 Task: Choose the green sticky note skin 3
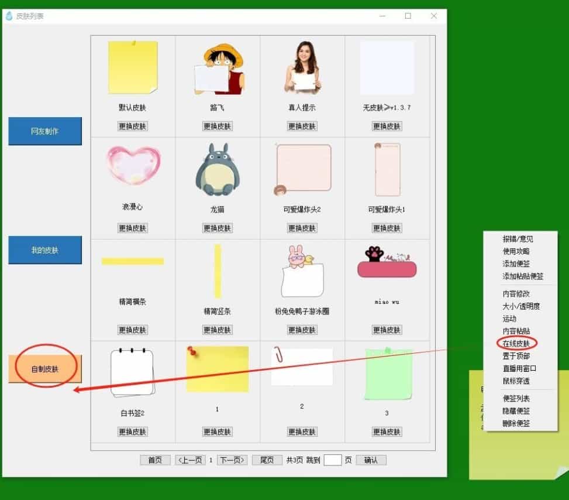pos(387,374)
